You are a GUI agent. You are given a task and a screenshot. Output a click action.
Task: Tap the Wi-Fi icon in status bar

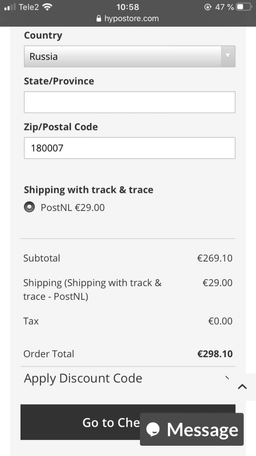pos(47,7)
